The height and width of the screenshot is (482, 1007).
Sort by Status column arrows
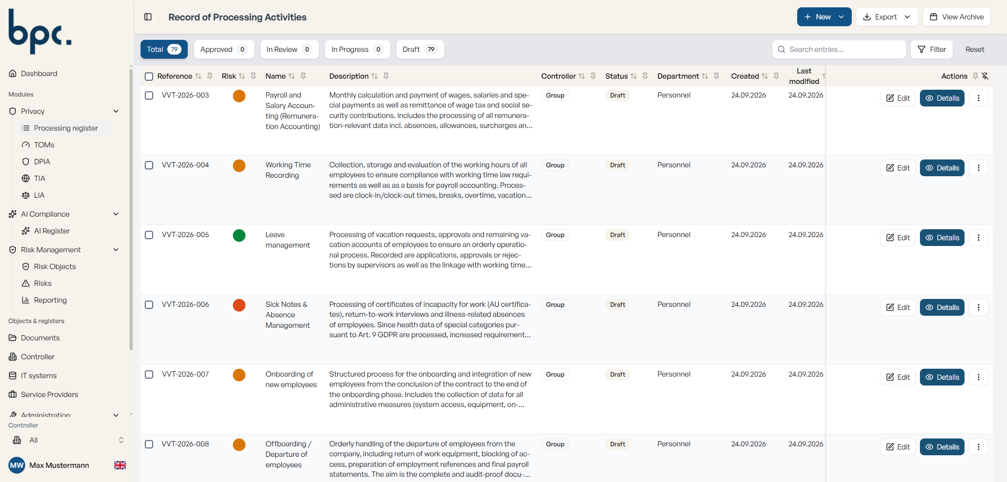point(634,76)
